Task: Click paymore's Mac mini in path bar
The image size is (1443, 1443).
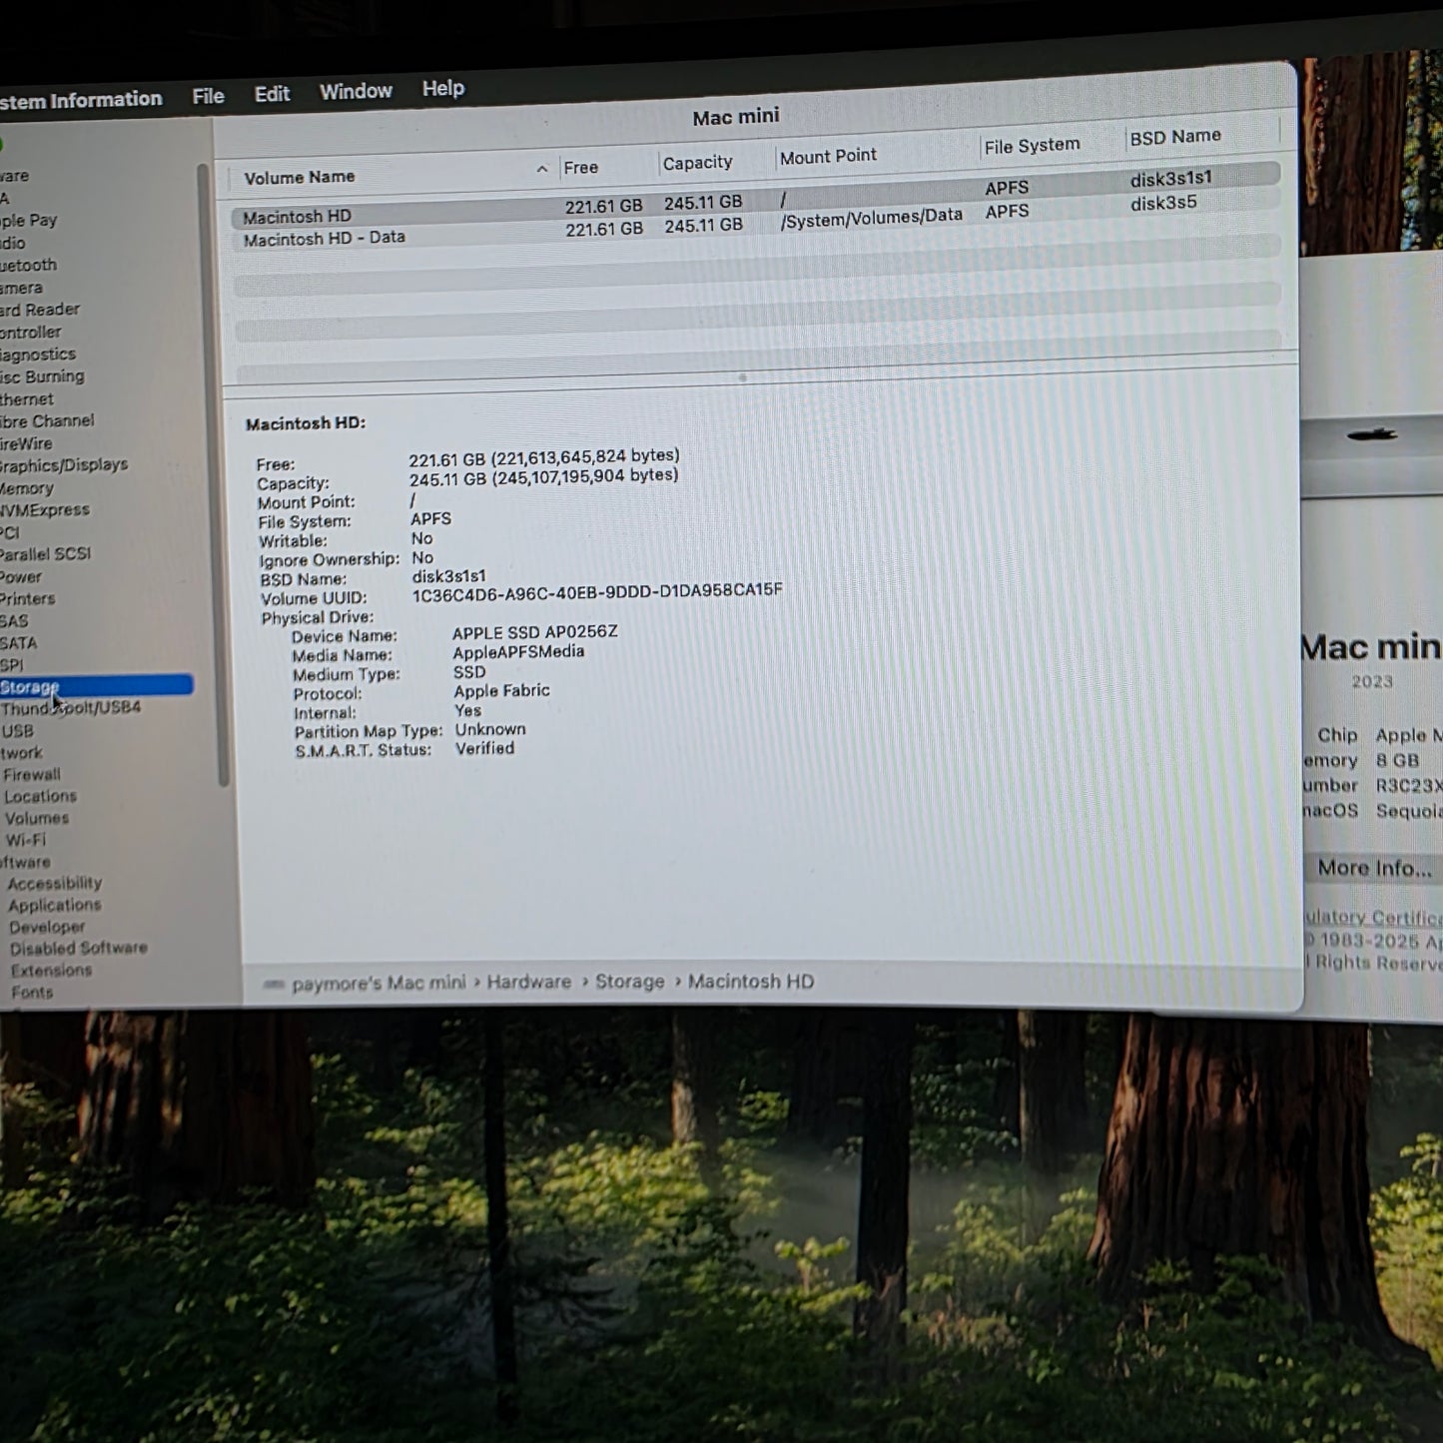Action: [378, 983]
